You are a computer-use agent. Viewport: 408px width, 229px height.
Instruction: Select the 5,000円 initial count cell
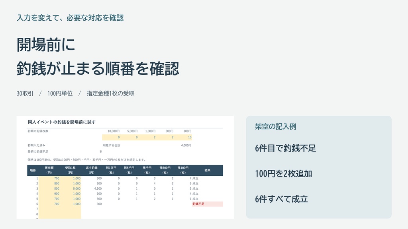click(129, 137)
